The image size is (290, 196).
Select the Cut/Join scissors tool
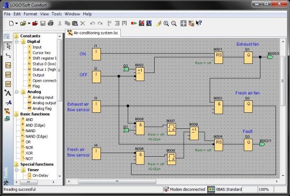coord(8,103)
